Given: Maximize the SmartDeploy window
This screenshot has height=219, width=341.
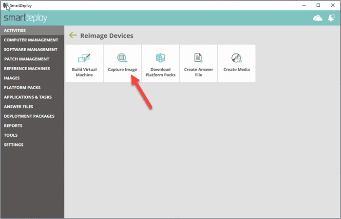Looking at the screenshot, I should (319, 5).
